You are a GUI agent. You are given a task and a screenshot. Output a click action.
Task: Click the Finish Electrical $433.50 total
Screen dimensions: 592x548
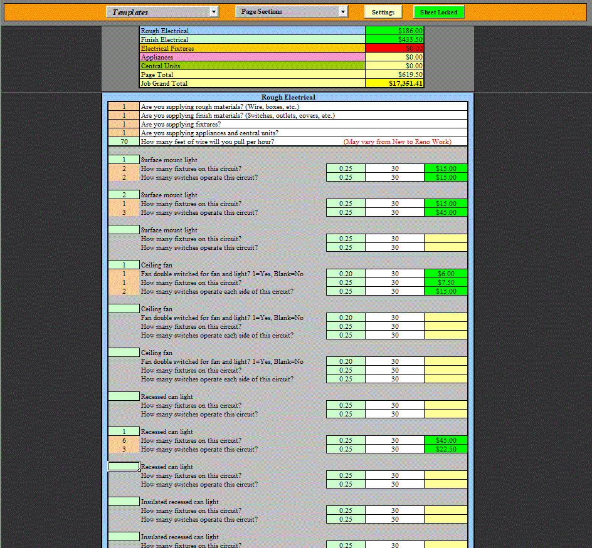[394, 39]
